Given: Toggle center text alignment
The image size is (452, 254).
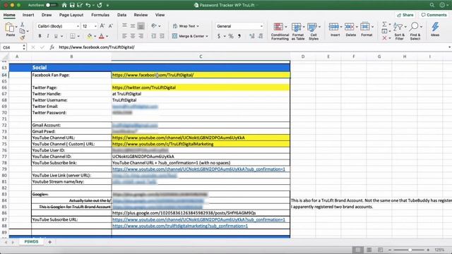Looking at the screenshot, I should [133, 36].
